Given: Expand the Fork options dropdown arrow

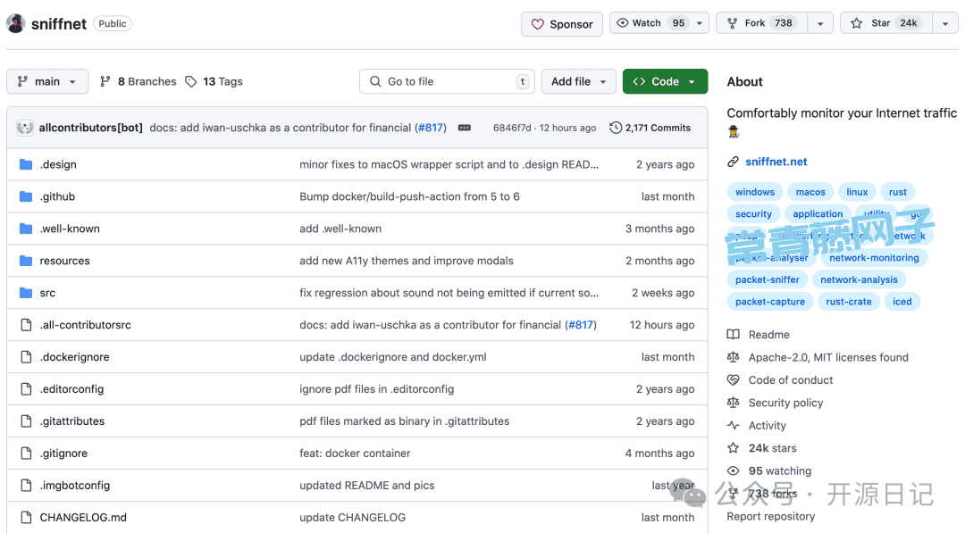Looking at the screenshot, I should coord(820,23).
